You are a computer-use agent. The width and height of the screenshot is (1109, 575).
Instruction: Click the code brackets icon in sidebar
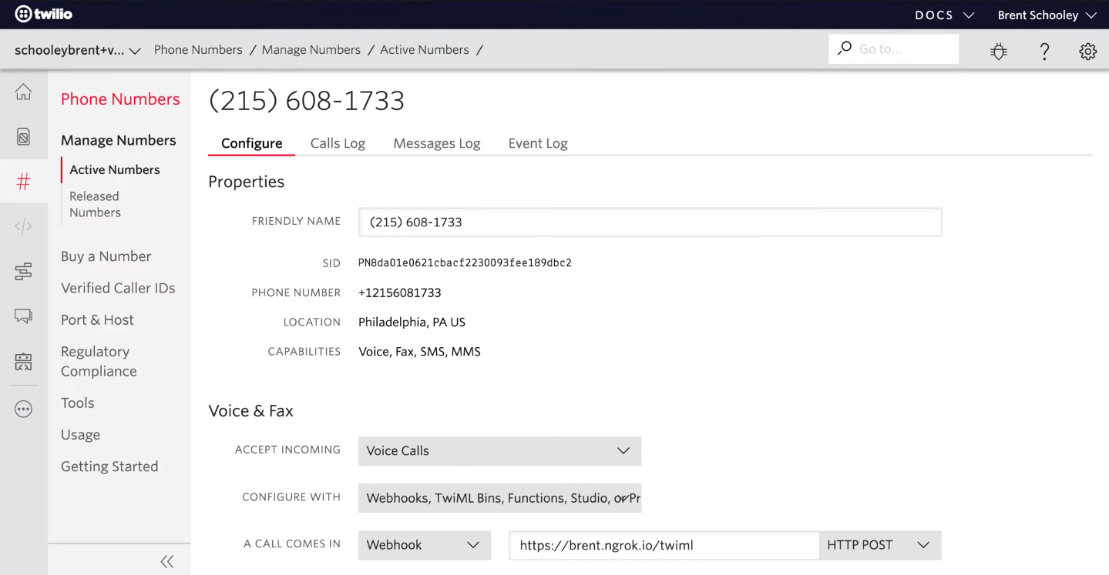23,226
